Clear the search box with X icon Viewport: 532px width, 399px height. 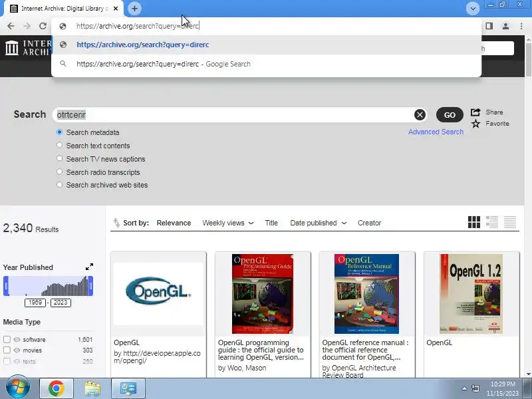(x=420, y=114)
